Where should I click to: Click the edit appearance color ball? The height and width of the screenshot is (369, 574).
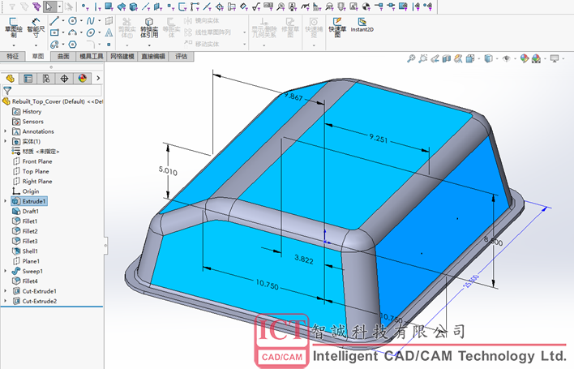coord(525,58)
